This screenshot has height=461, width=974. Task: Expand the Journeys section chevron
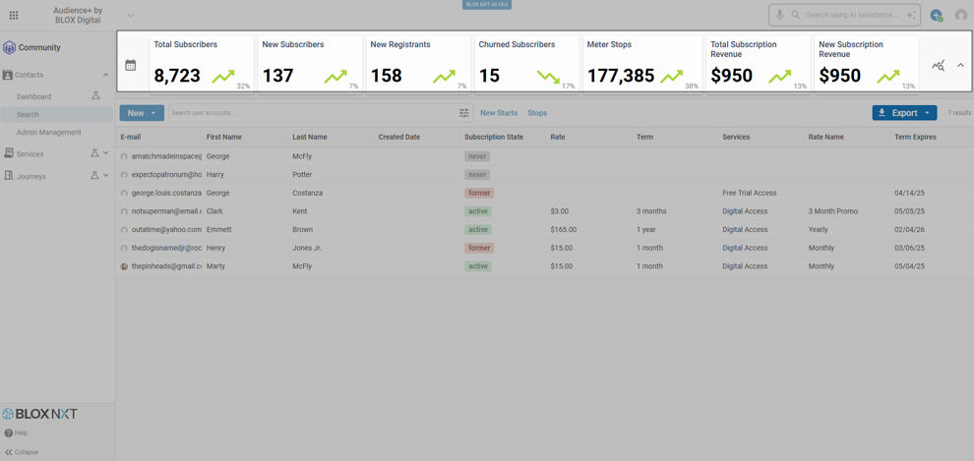[x=105, y=176]
